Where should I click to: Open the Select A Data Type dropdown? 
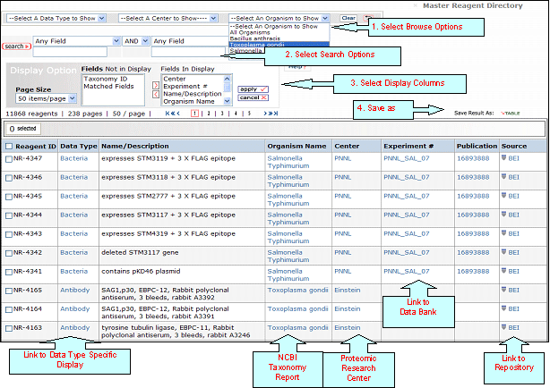54,18
